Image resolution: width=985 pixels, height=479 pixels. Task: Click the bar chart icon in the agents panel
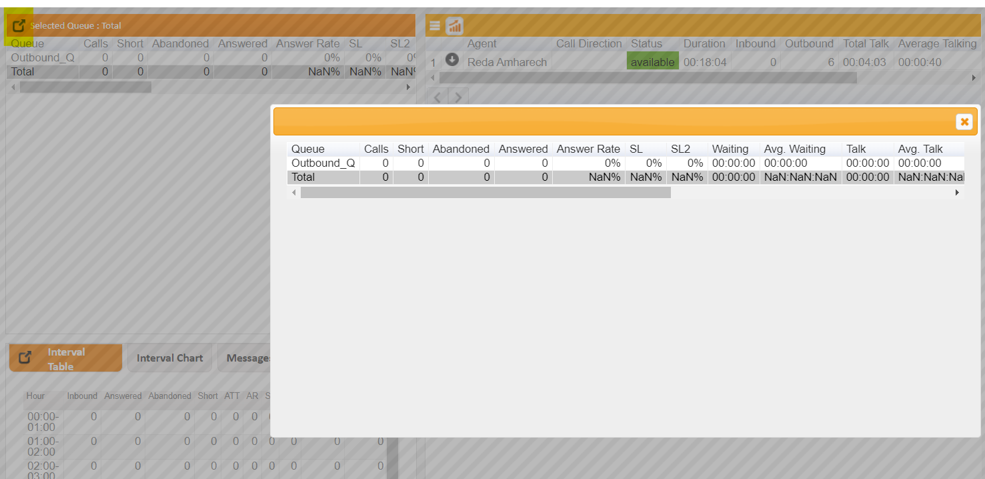pos(455,26)
